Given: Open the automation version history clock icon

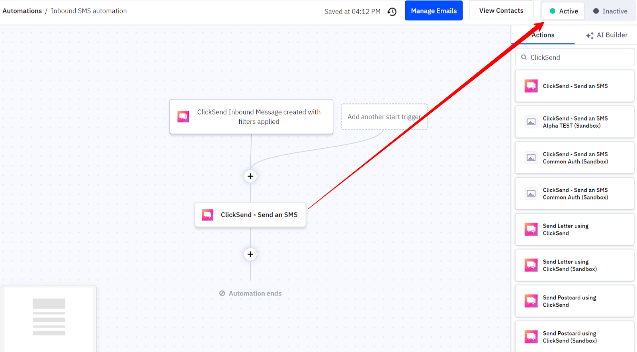Looking at the screenshot, I should click(392, 12).
